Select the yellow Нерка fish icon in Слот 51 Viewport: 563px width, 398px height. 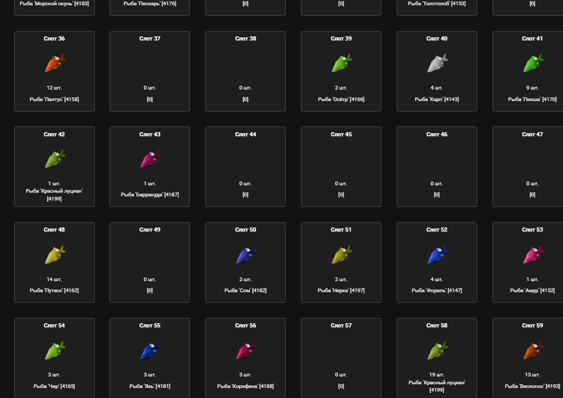click(342, 255)
